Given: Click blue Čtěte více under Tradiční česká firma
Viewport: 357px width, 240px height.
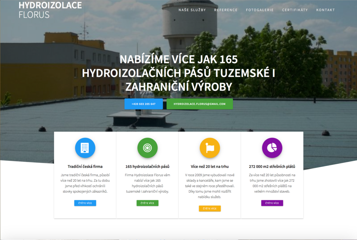Looking at the screenshot, I should [85, 203].
